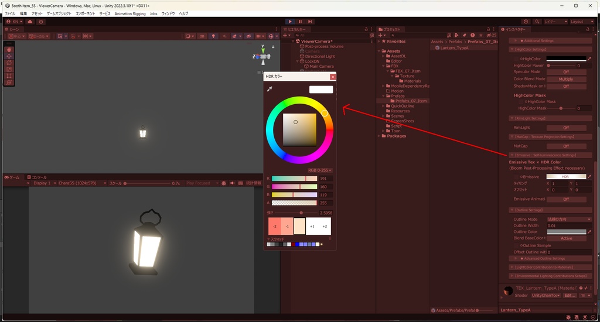This screenshot has height=322, width=600.
Task: Open the KN account dropdown
Action: 15,22
